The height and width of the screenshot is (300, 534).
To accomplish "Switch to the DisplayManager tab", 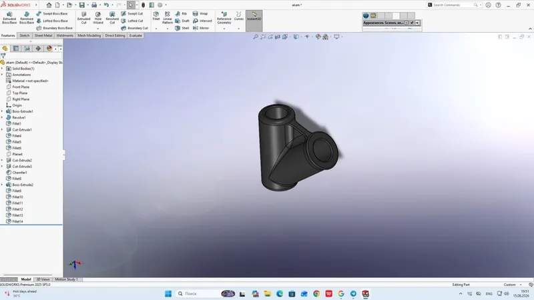I will tap(49, 48).
